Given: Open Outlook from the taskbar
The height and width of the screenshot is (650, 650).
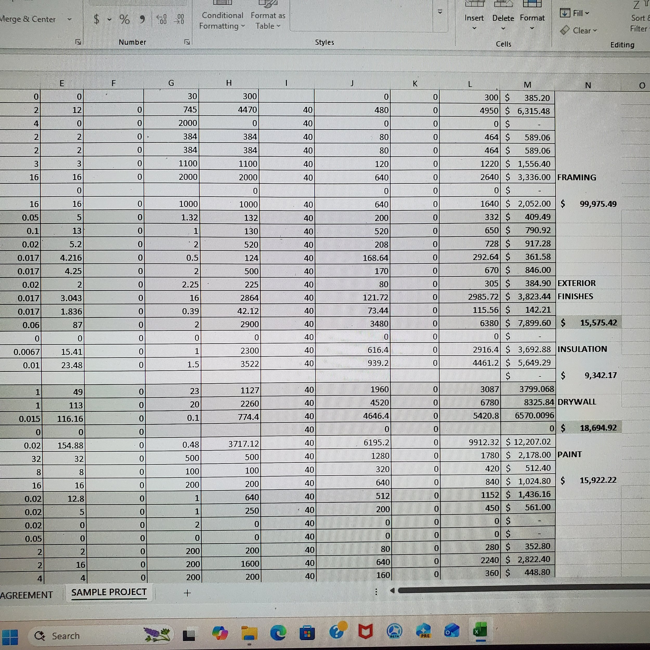Looking at the screenshot, I should (x=452, y=630).
